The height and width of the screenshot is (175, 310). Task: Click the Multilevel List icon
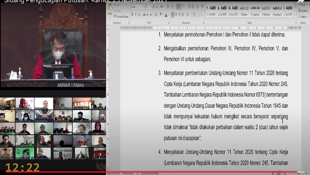pos(183,7)
